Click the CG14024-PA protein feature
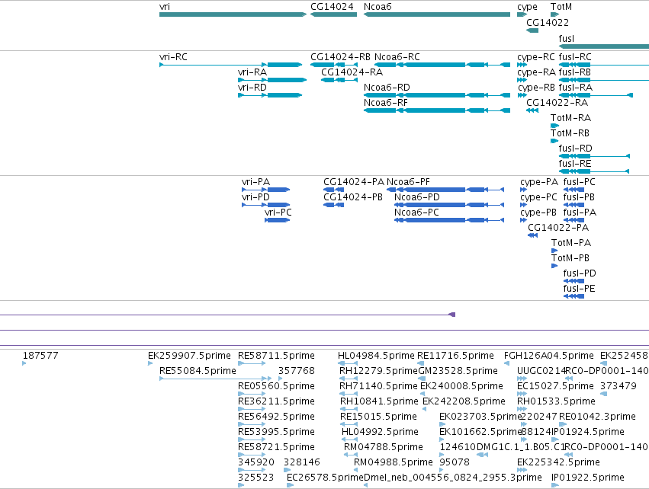This screenshot has width=649, height=489. click(333, 190)
